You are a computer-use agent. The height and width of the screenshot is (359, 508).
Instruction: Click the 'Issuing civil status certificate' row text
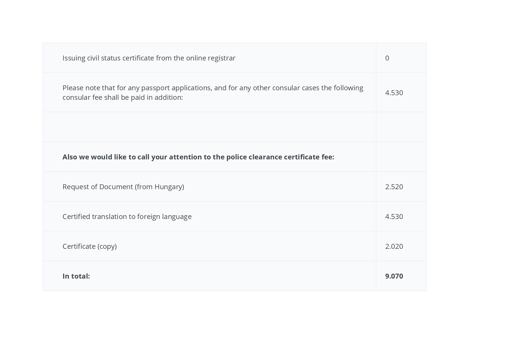click(149, 58)
